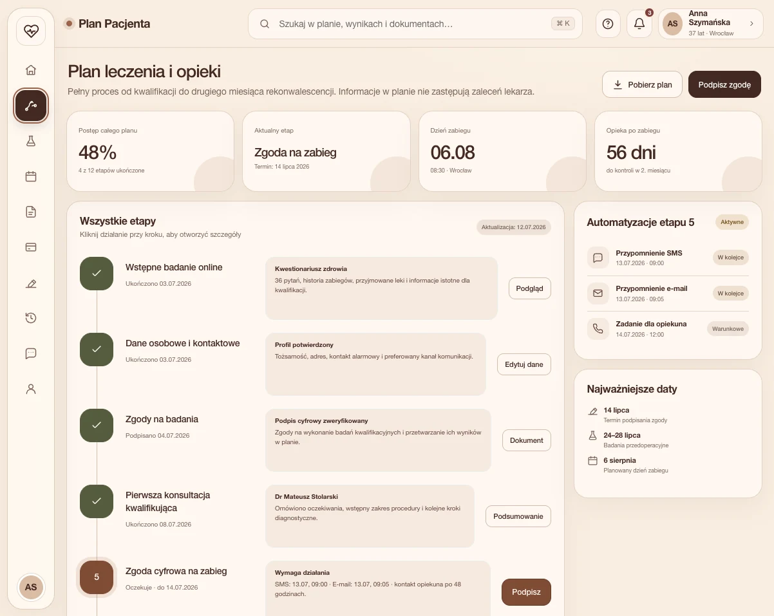Click the ⌘ K shortcut badge
Viewport: 774px width, 616px height.
562,24
